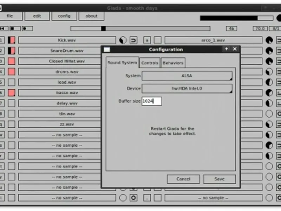Open the drums.wav sample slot

60,72
